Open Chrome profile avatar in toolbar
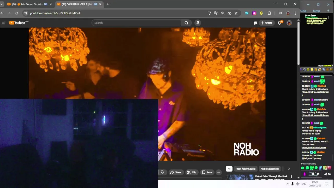 click(x=288, y=13)
